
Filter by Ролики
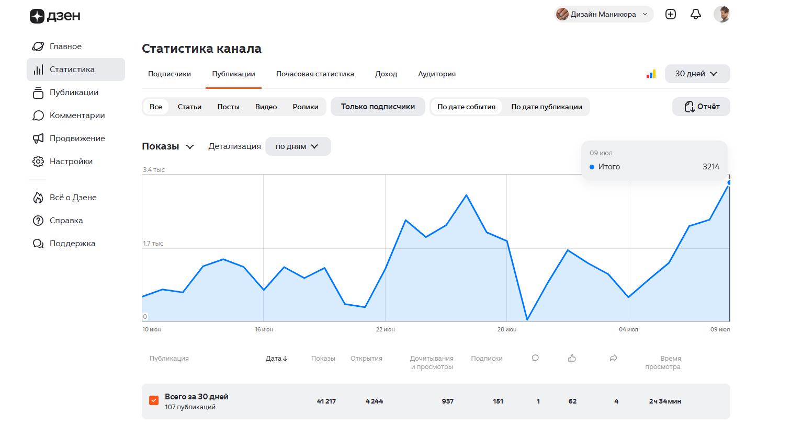306,107
